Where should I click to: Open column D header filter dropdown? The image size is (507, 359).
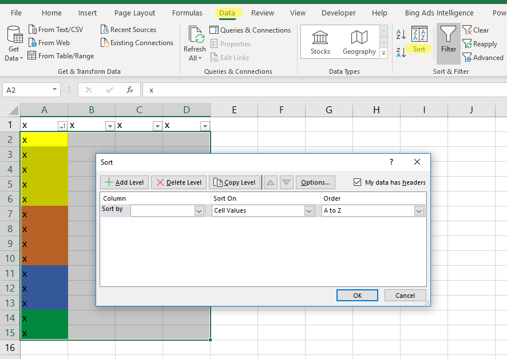(x=205, y=126)
